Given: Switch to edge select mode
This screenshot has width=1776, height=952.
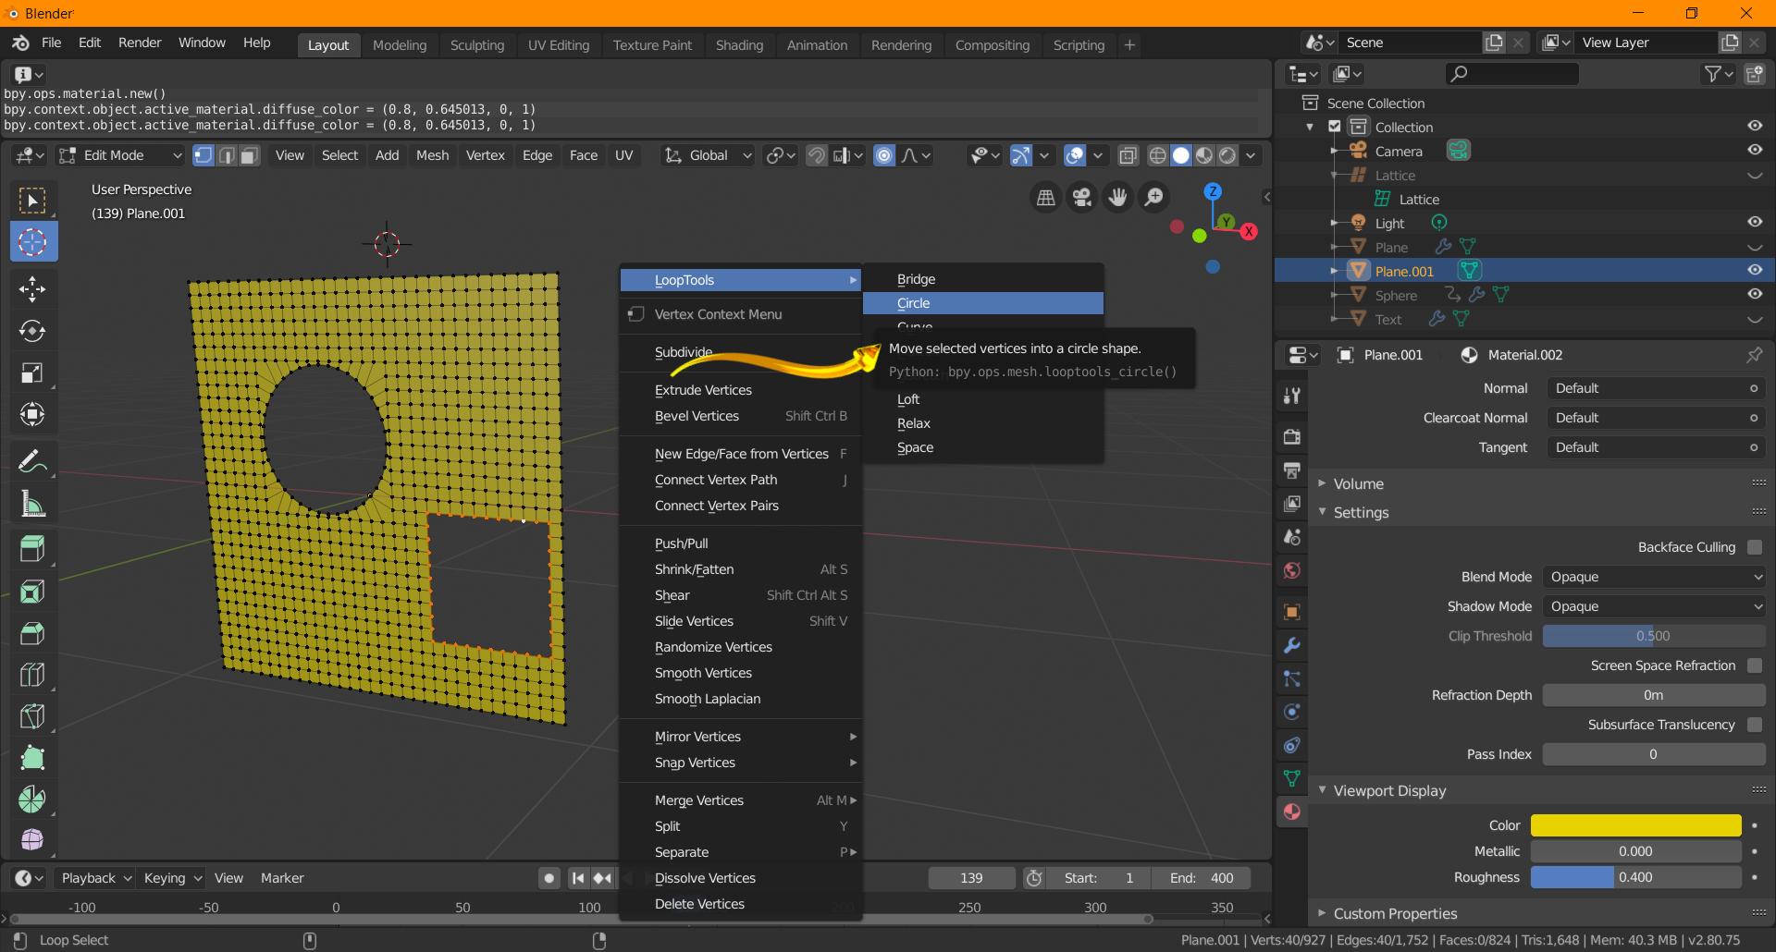Looking at the screenshot, I should [227, 155].
